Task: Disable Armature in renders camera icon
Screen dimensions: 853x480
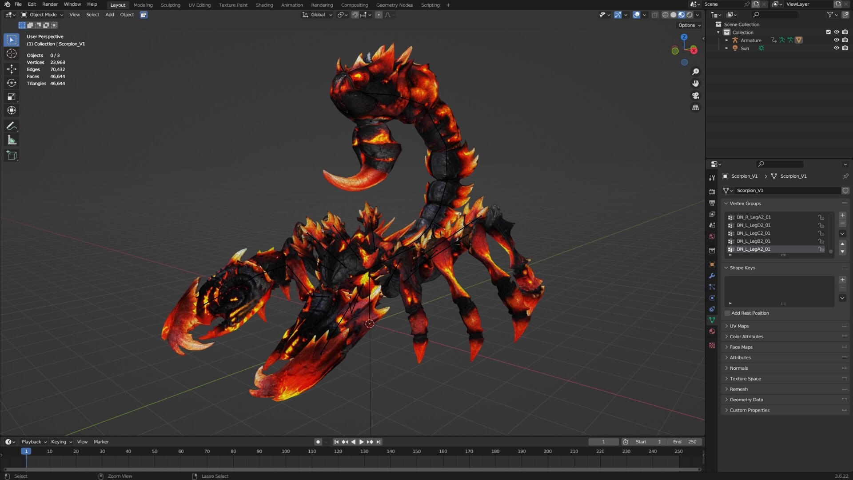Action: point(845,40)
